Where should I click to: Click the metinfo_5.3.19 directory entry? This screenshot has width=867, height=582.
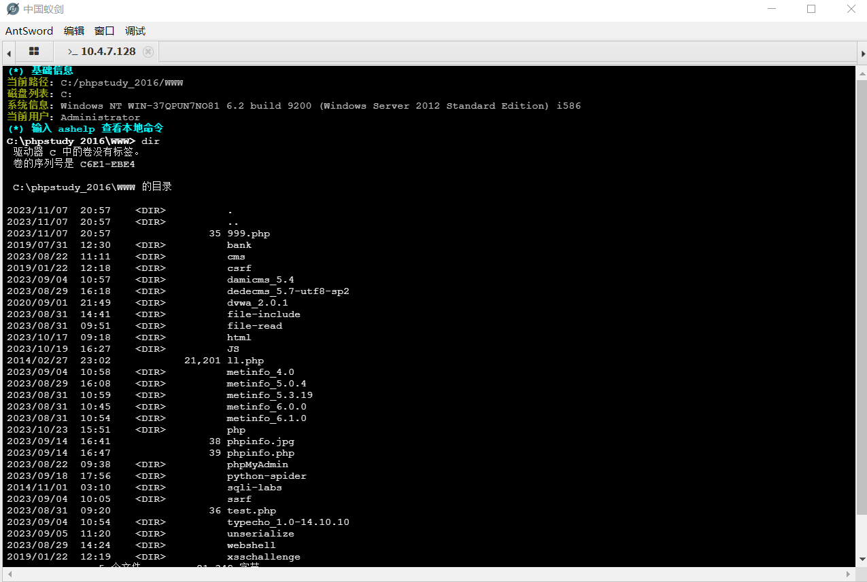270,395
